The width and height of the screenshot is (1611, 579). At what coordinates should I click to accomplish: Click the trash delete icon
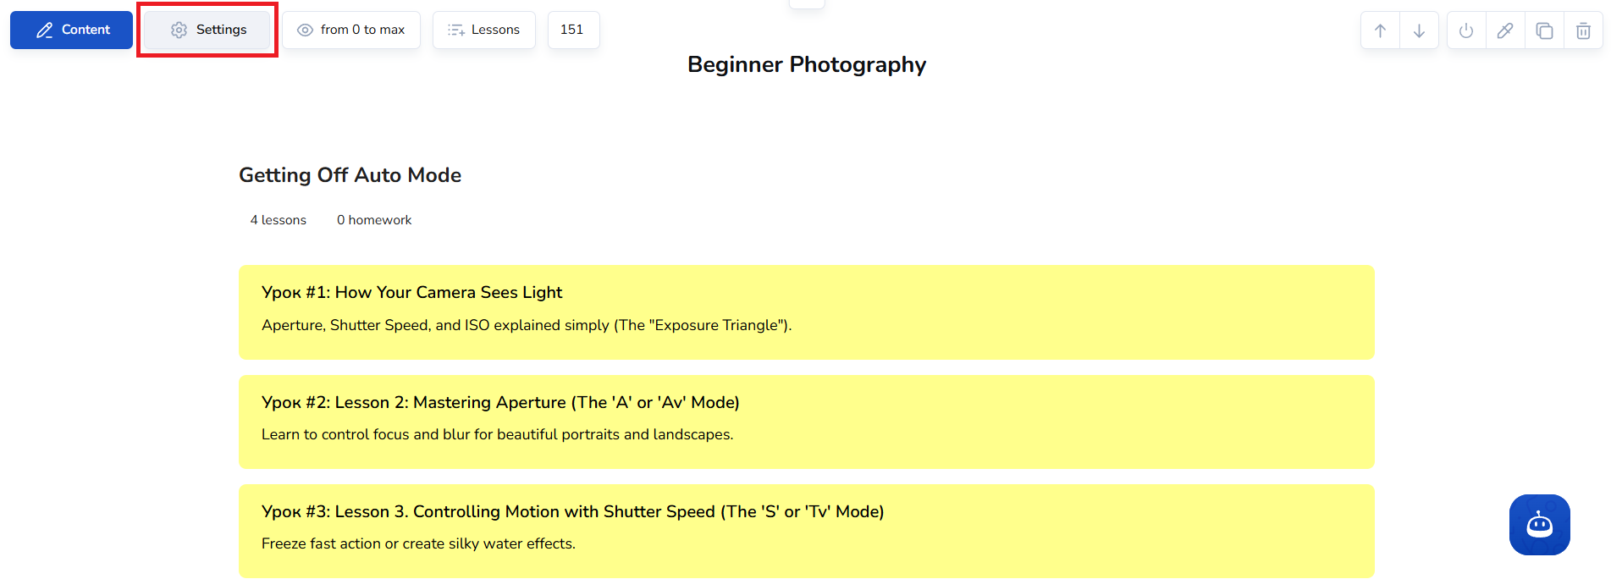coord(1583,31)
